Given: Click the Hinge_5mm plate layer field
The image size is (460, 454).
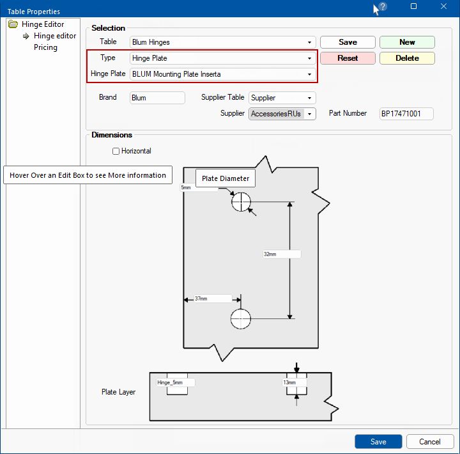Looking at the screenshot, I should coord(176,382).
